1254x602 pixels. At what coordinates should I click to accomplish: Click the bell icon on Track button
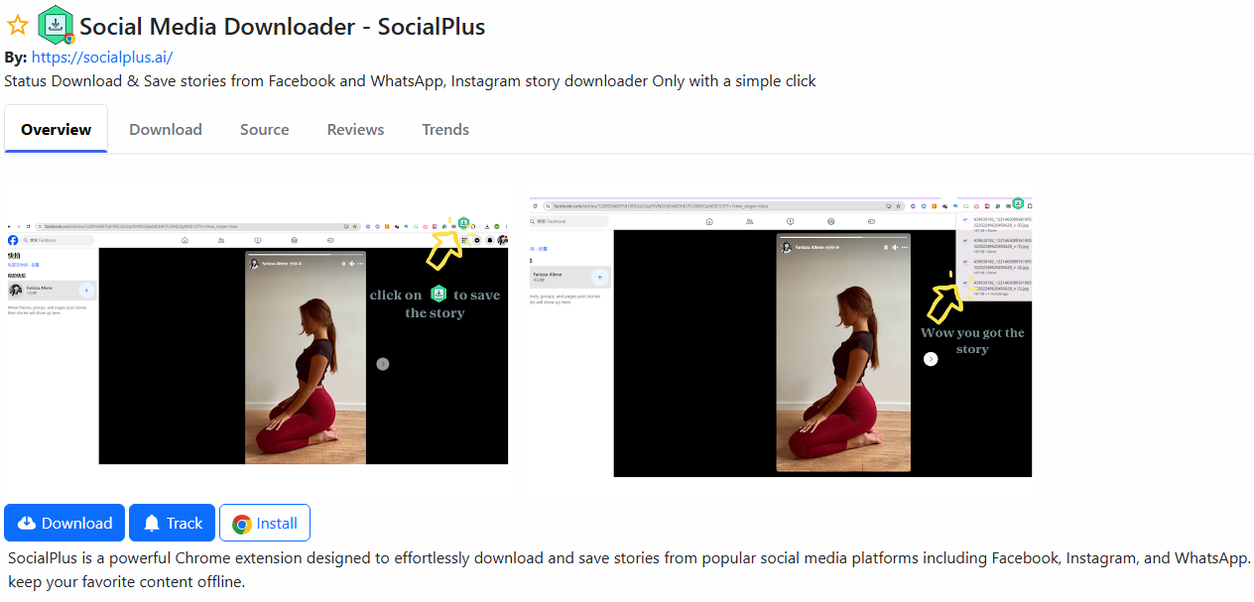pos(152,524)
